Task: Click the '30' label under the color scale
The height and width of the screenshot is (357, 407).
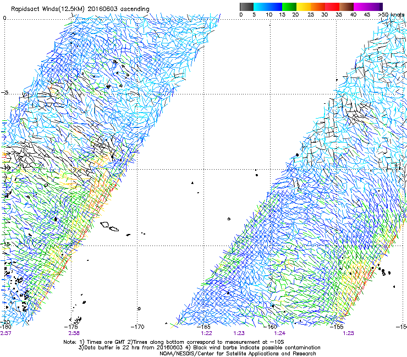Action: point(324,15)
